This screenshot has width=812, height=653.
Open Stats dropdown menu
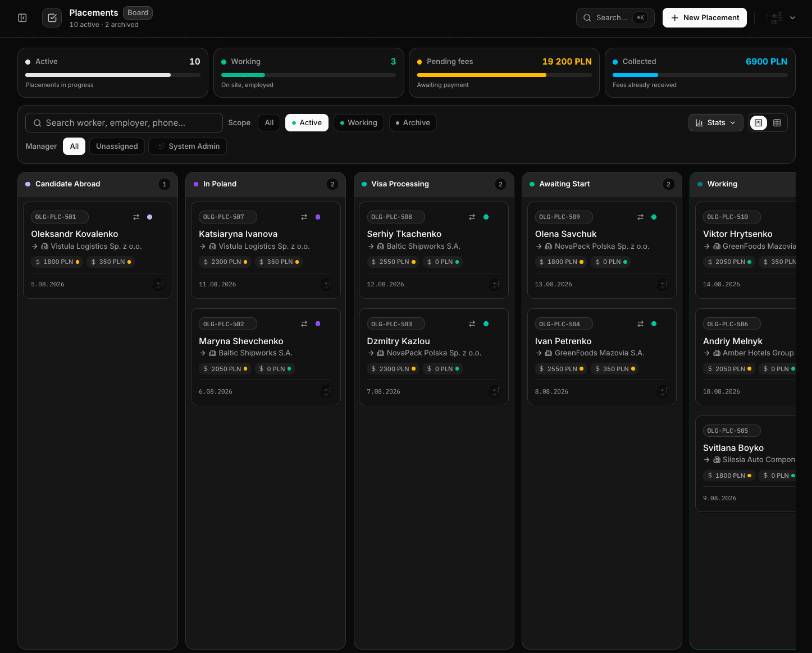pos(715,123)
